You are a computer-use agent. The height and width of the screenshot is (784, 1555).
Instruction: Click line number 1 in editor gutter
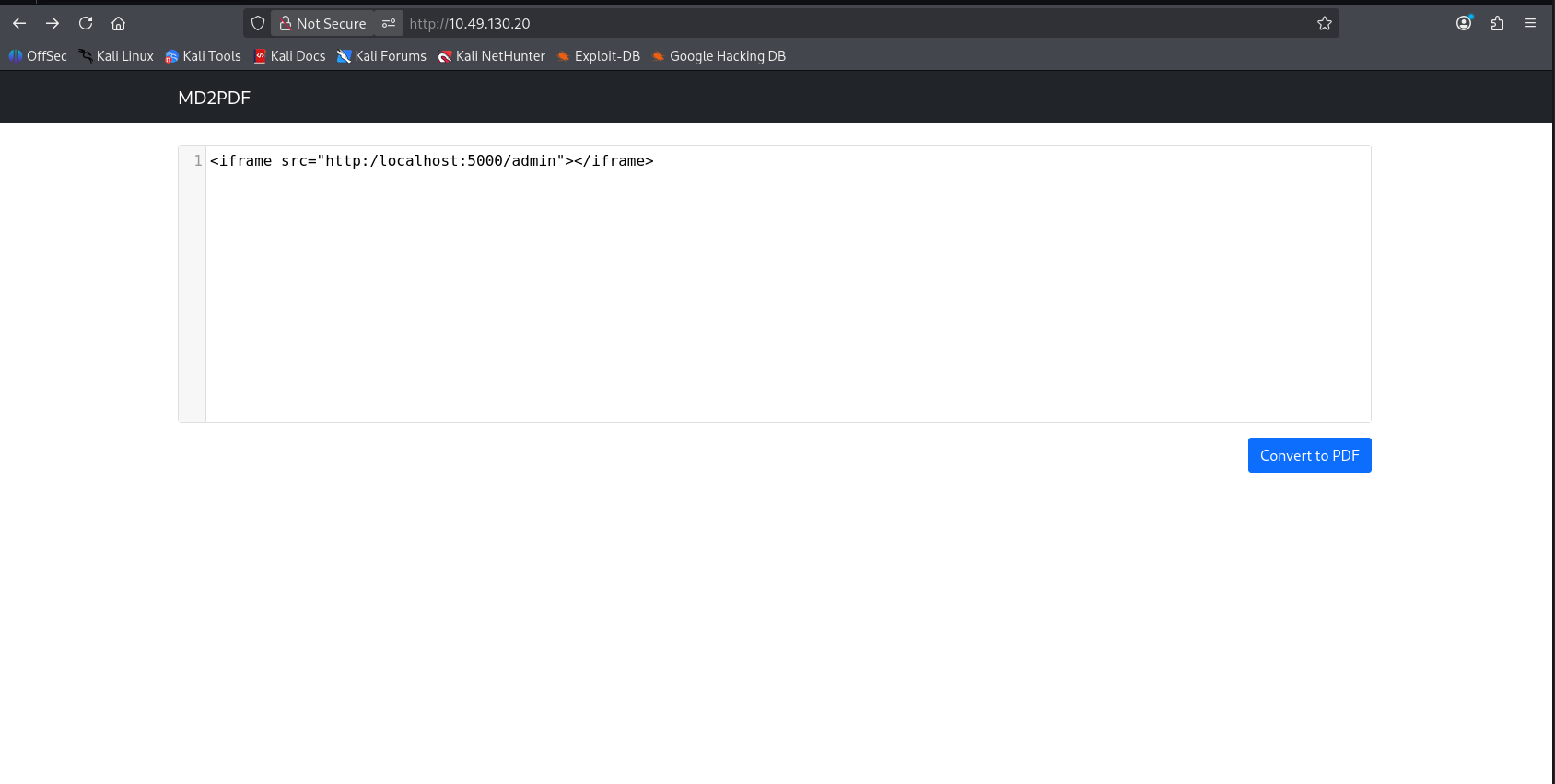point(197,160)
